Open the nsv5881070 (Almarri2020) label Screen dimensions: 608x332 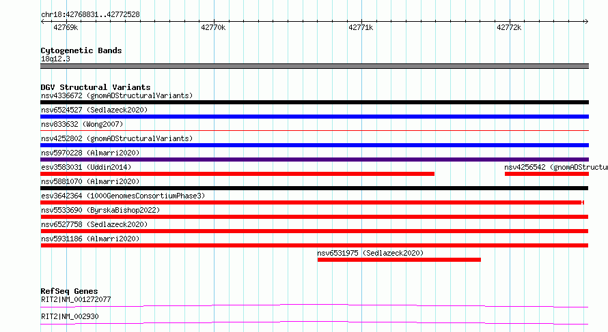pyautogui.click(x=90, y=181)
